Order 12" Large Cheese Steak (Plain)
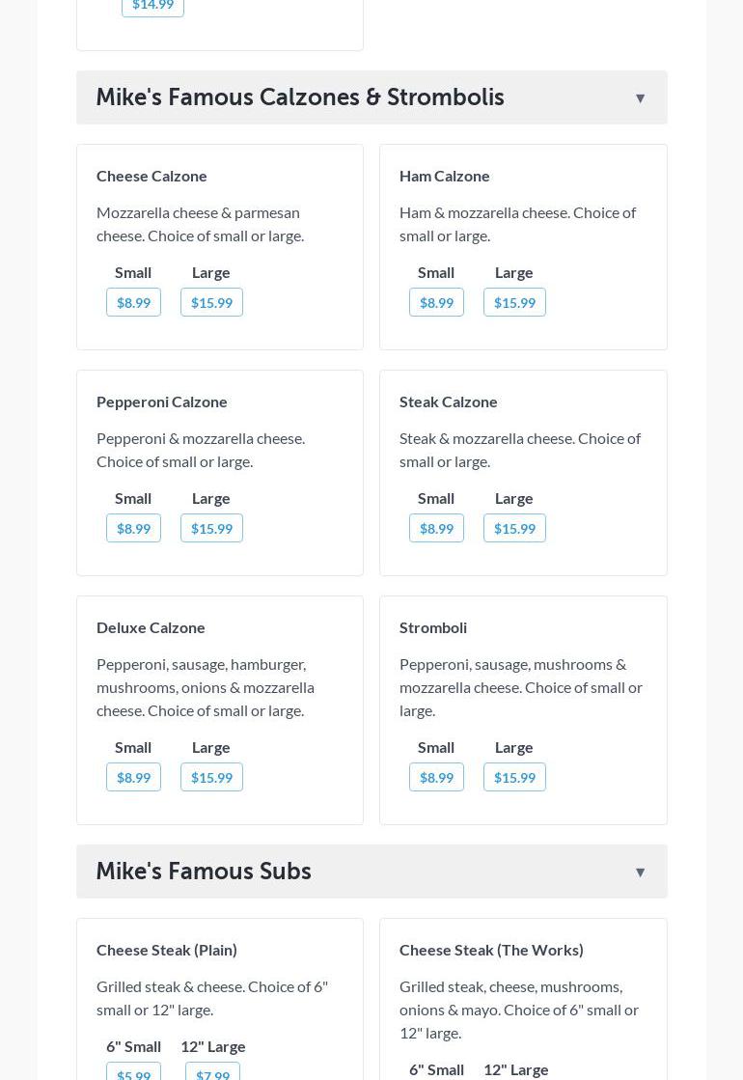 coord(212,1072)
